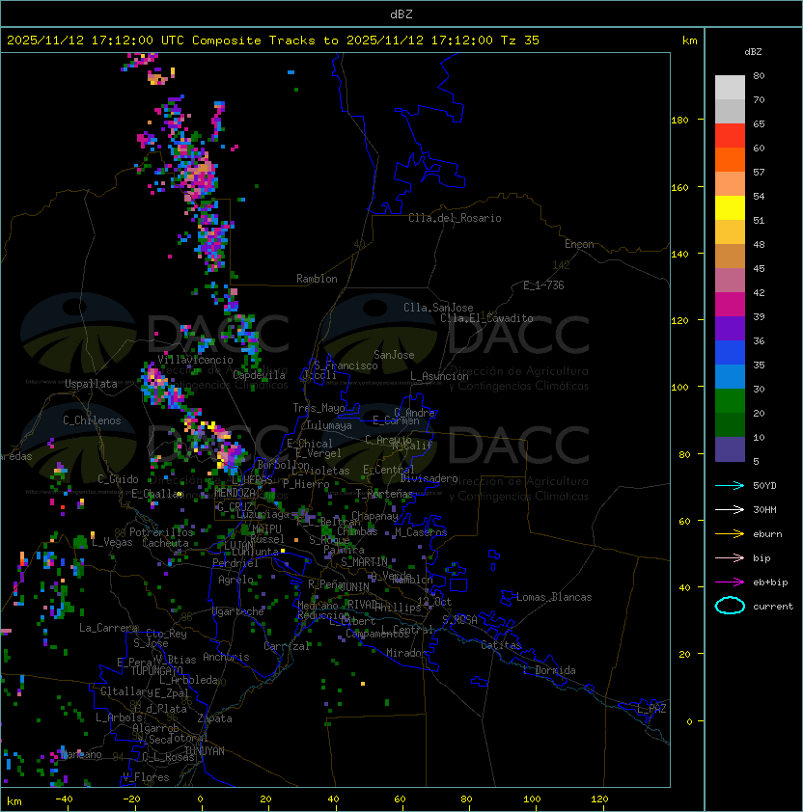Click the 'L_Asuncion' place label
Image resolution: width=803 pixels, height=812 pixels.
click(x=439, y=376)
